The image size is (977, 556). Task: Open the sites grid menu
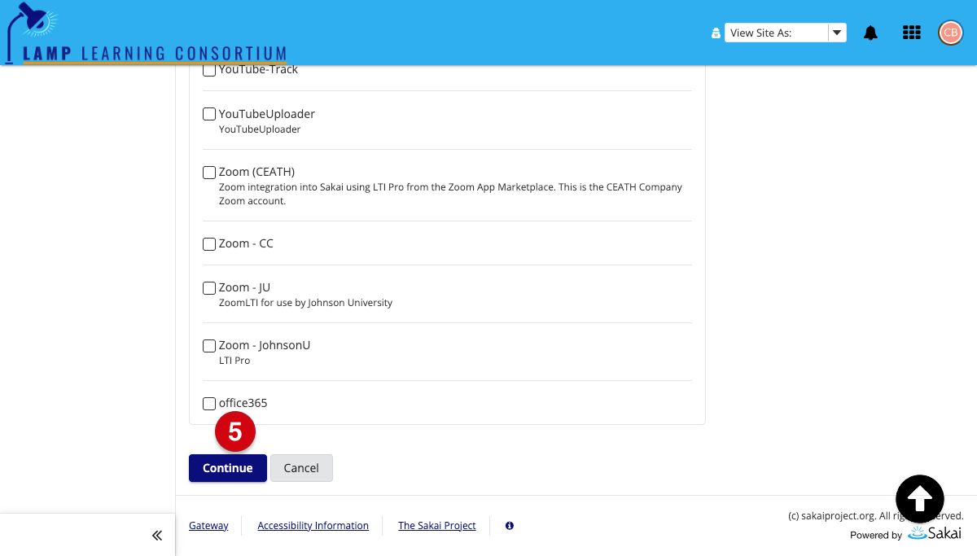tap(912, 33)
